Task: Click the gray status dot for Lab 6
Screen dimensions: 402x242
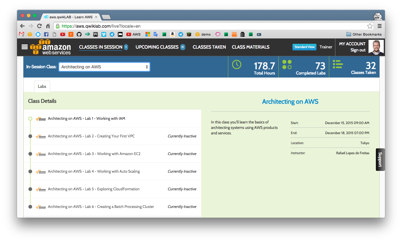Action: pos(30,207)
